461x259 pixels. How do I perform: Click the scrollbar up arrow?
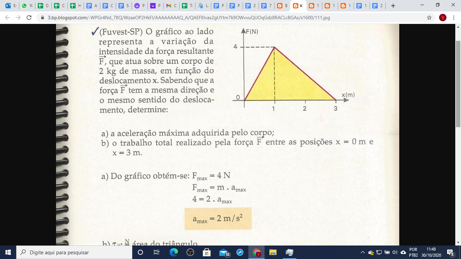pos(458,27)
